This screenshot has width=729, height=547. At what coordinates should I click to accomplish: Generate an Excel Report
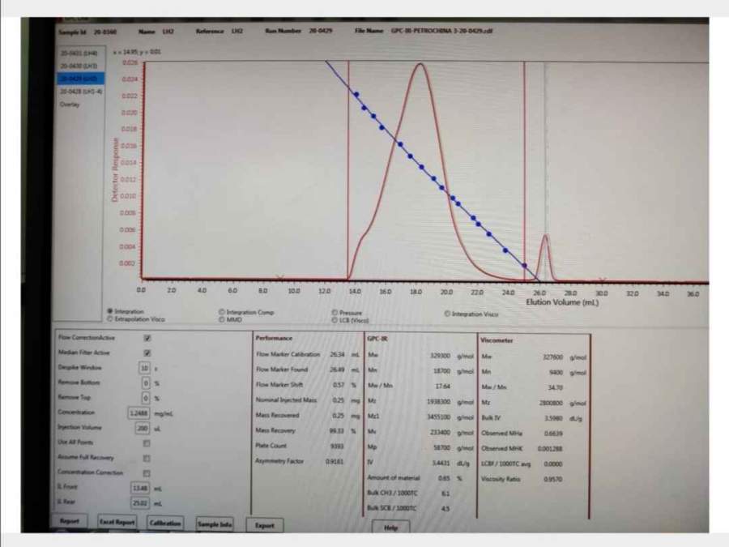coord(117,523)
